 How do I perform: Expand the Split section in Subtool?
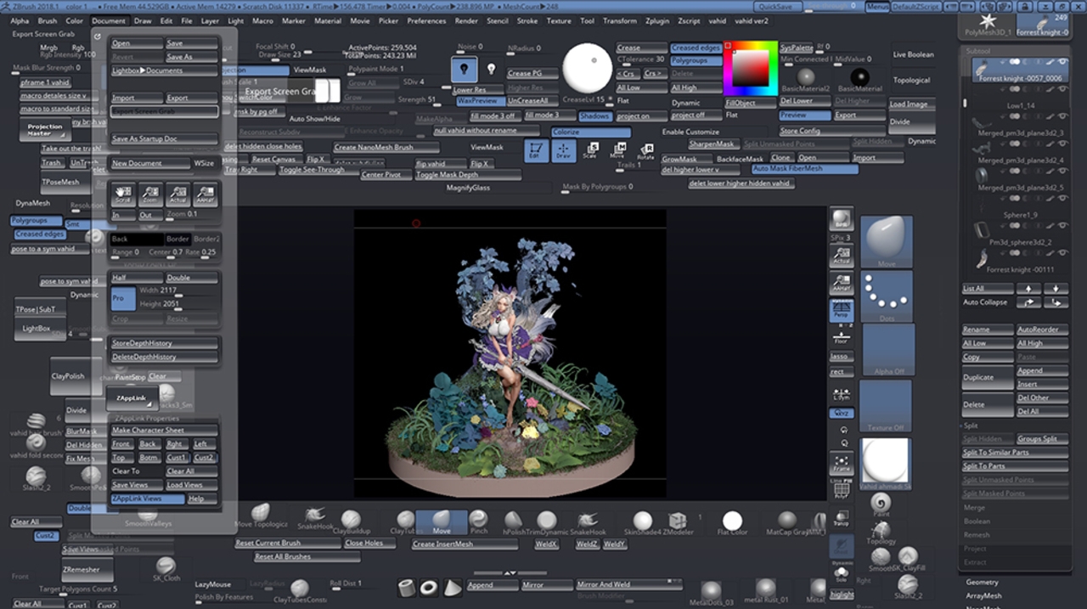pyautogui.click(x=972, y=426)
